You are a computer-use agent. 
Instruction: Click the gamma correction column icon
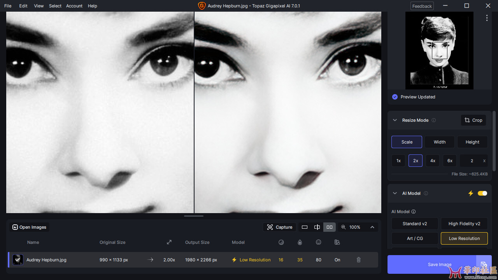tap(337, 242)
